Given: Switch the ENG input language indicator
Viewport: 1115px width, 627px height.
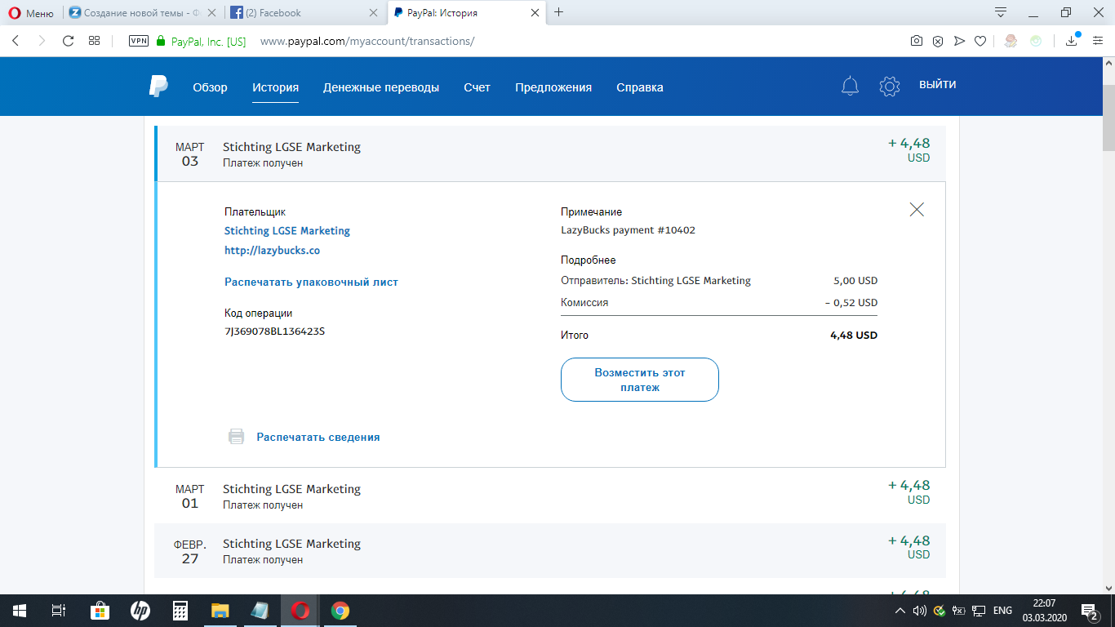Looking at the screenshot, I should click(x=1002, y=611).
